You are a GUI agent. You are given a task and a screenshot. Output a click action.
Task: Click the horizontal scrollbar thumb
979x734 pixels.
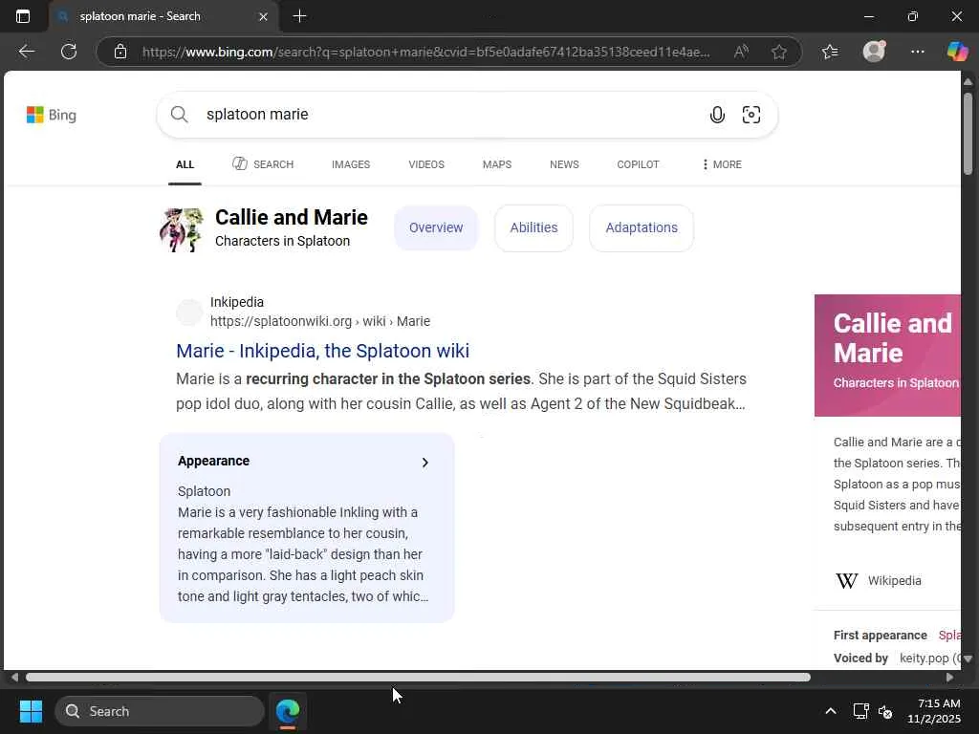tap(418, 678)
